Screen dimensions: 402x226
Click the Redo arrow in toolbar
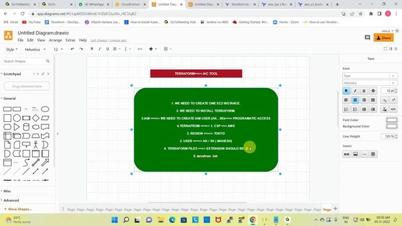[81, 49]
